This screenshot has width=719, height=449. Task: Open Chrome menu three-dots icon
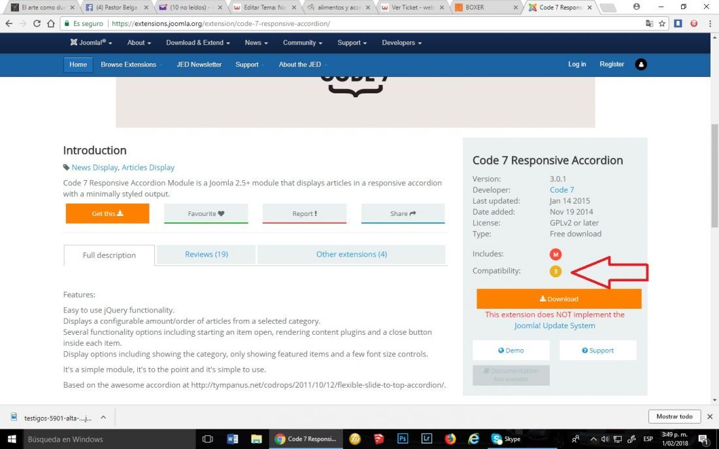(710, 23)
